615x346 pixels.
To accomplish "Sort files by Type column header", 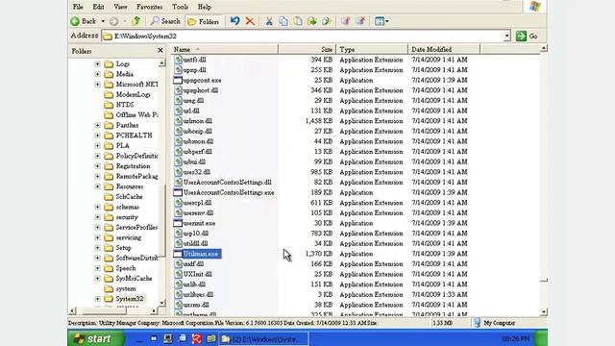I will [372, 49].
